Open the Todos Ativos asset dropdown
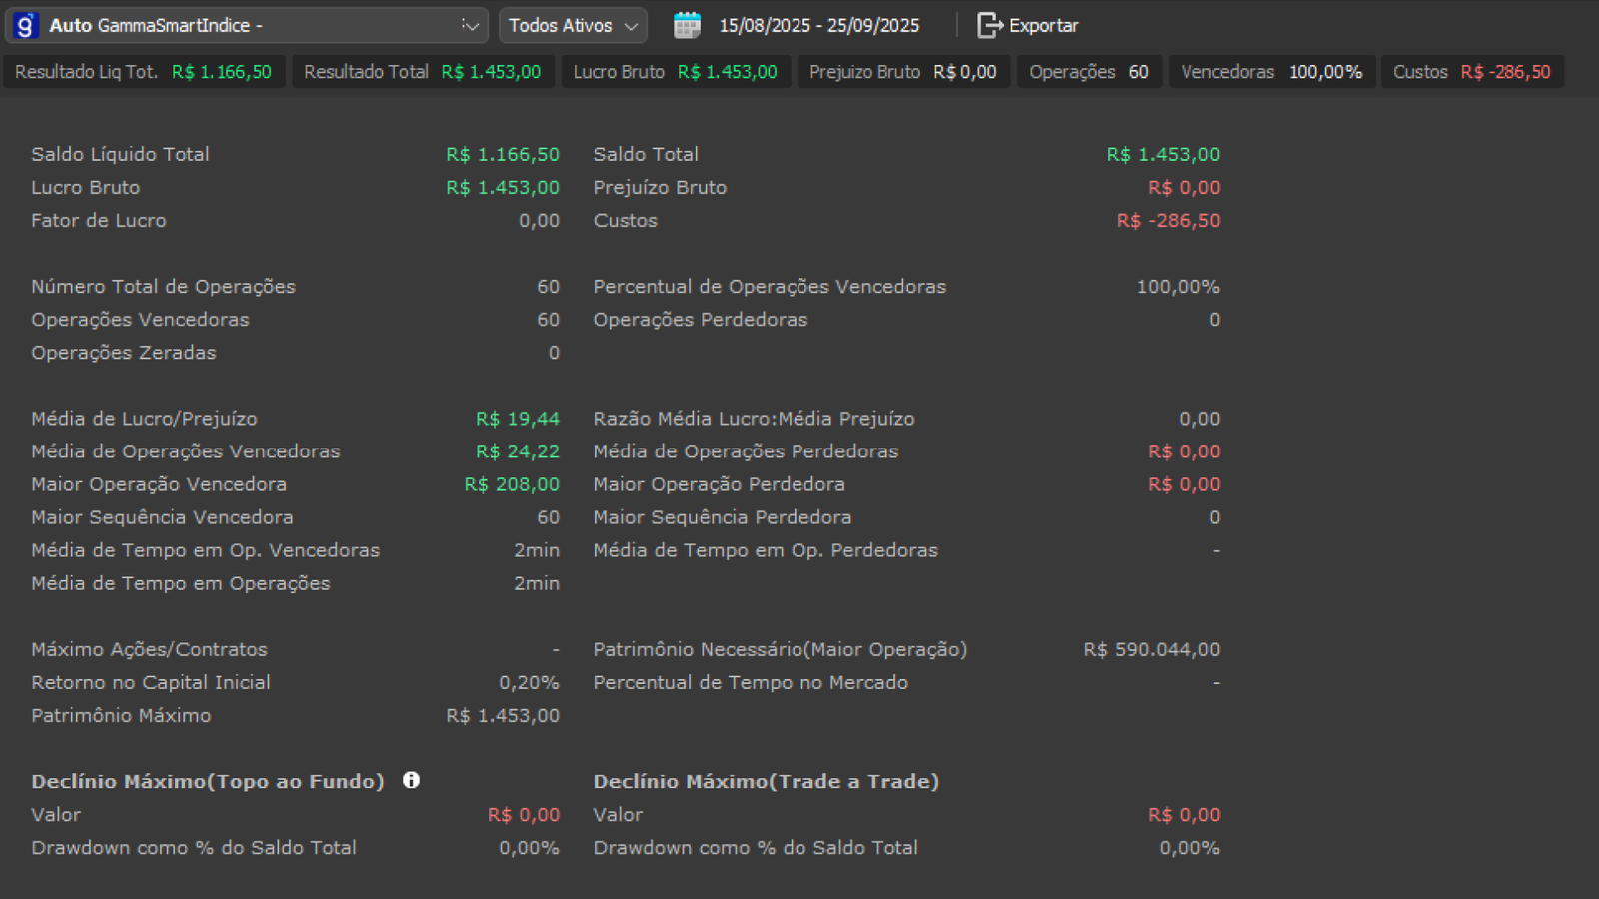This screenshot has height=899, width=1599. tap(573, 25)
